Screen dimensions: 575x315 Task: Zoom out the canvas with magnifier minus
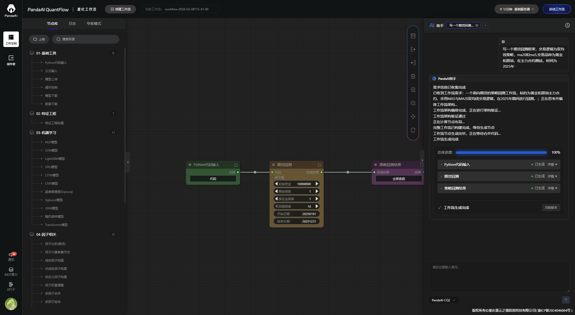[x=413, y=103]
